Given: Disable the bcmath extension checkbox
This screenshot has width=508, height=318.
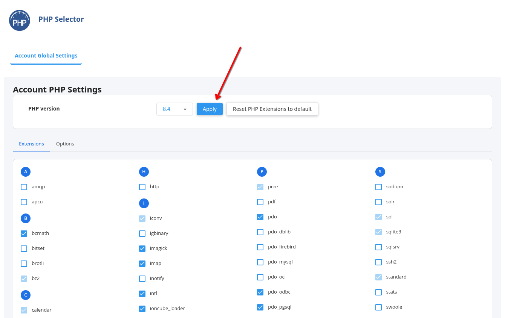Looking at the screenshot, I should [24, 233].
